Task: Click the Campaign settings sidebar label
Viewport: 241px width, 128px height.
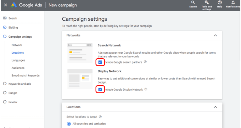Action: (x=20, y=37)
